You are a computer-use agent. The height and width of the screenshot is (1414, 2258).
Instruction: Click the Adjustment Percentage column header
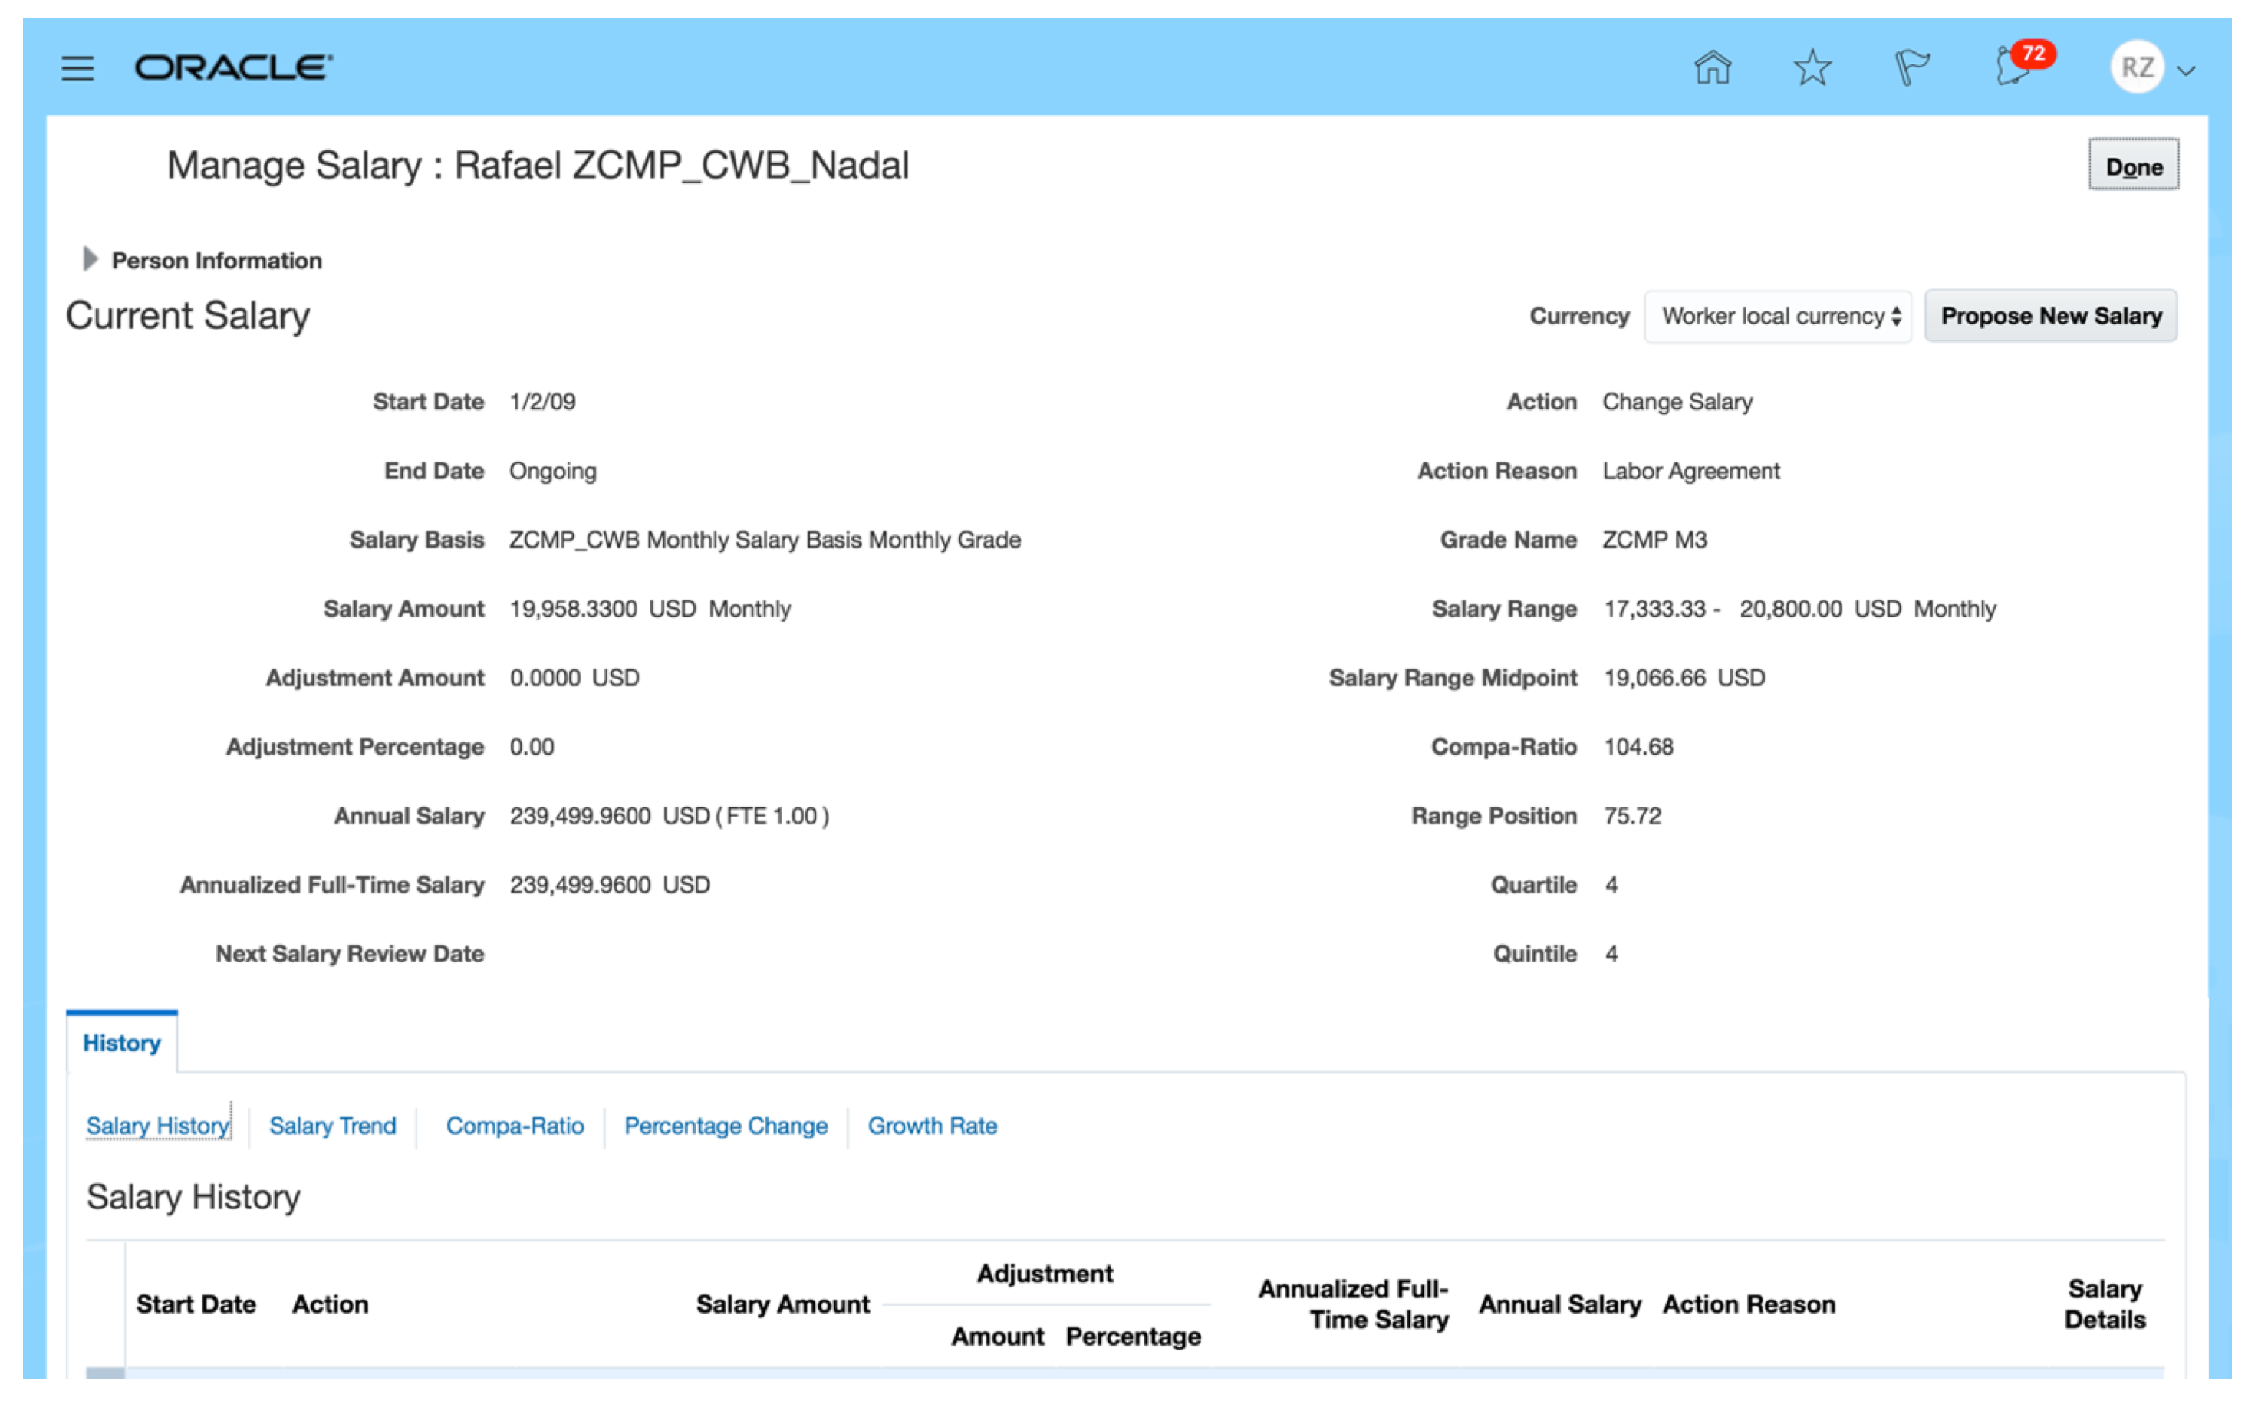click(x=1133, y=1336)
